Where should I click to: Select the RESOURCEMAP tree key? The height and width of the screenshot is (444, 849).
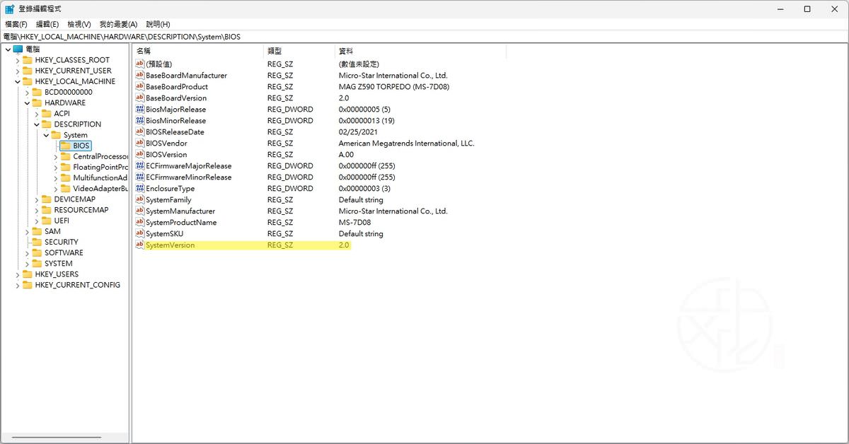(x=81, y=210)
